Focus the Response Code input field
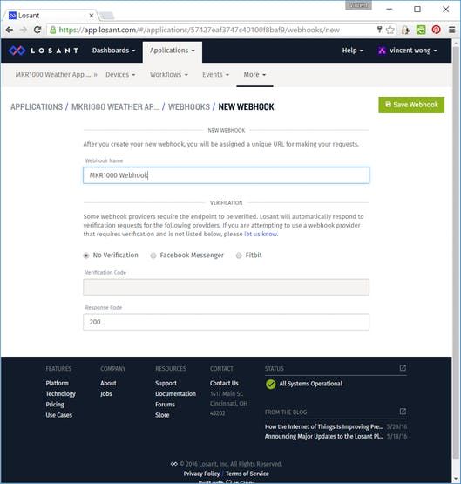Image resolution: width=461 pixels, height=484 pixels. coord(226,322)
